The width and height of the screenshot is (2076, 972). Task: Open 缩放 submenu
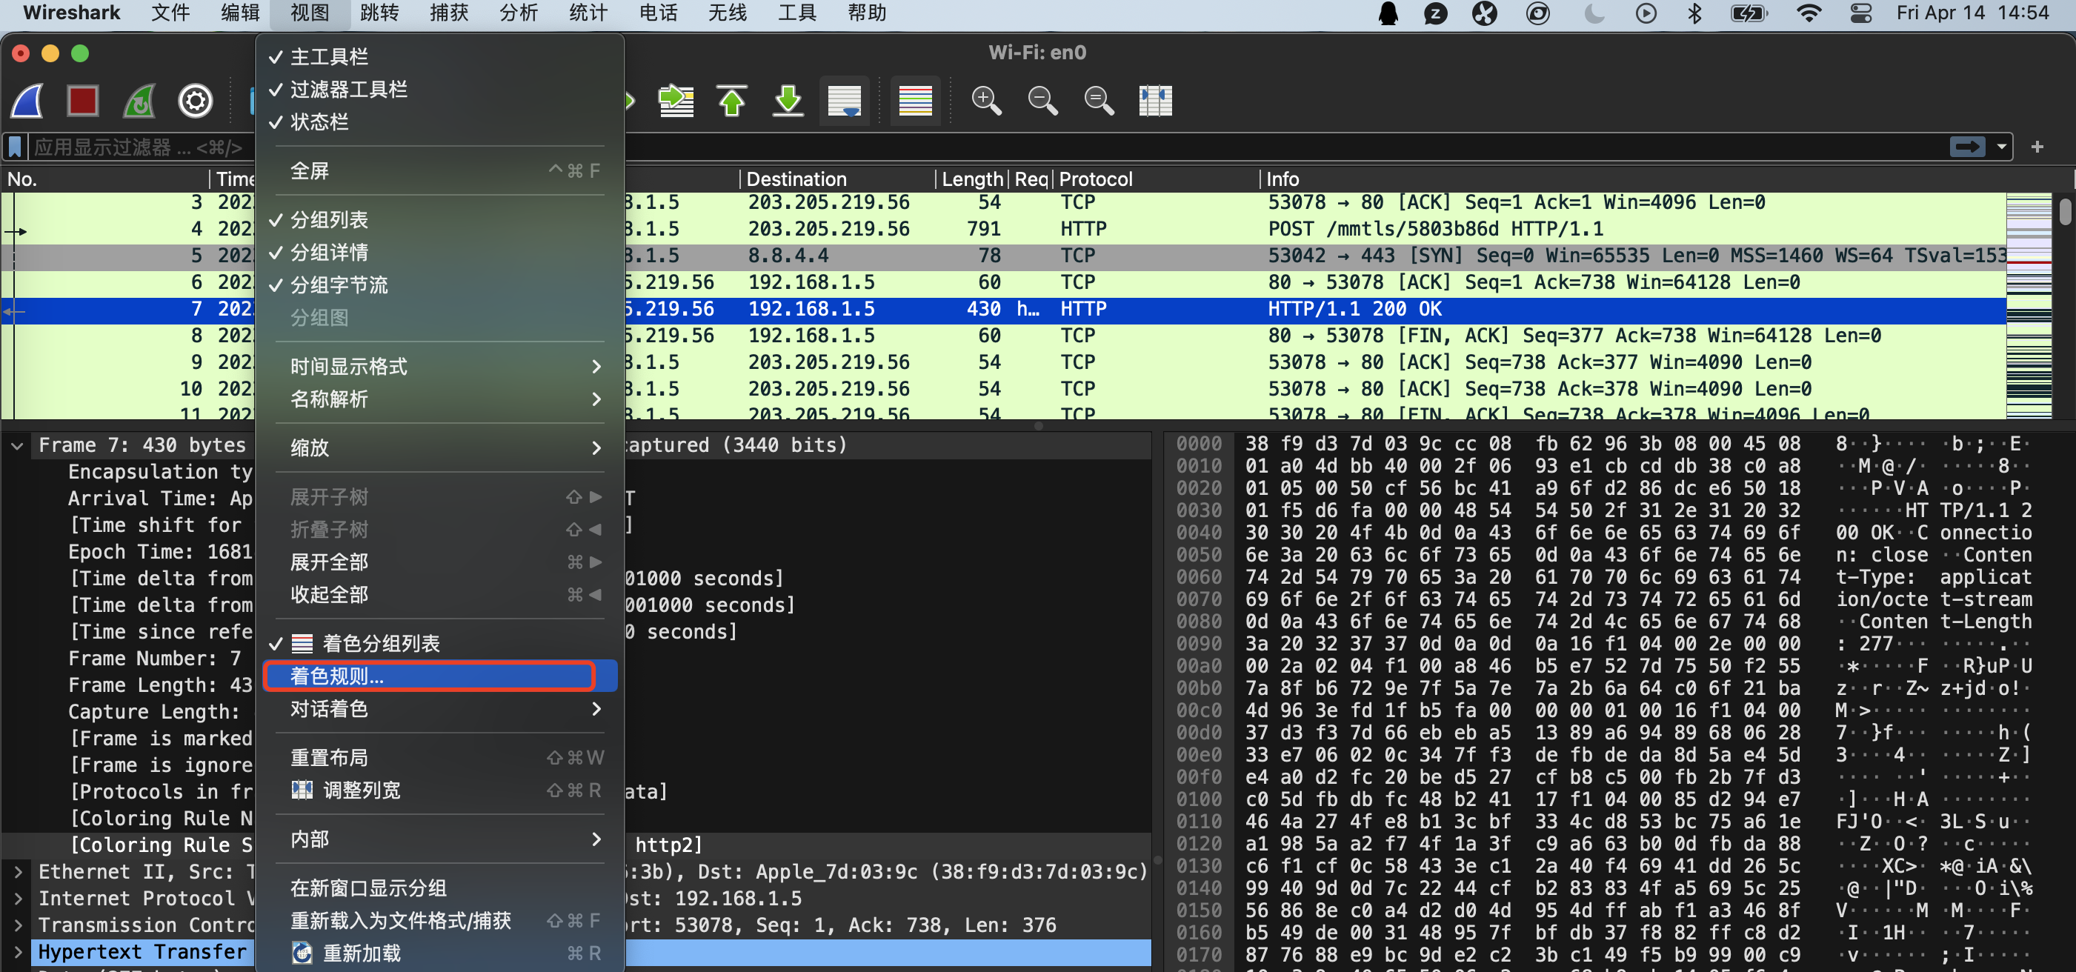tap(440, 448)
